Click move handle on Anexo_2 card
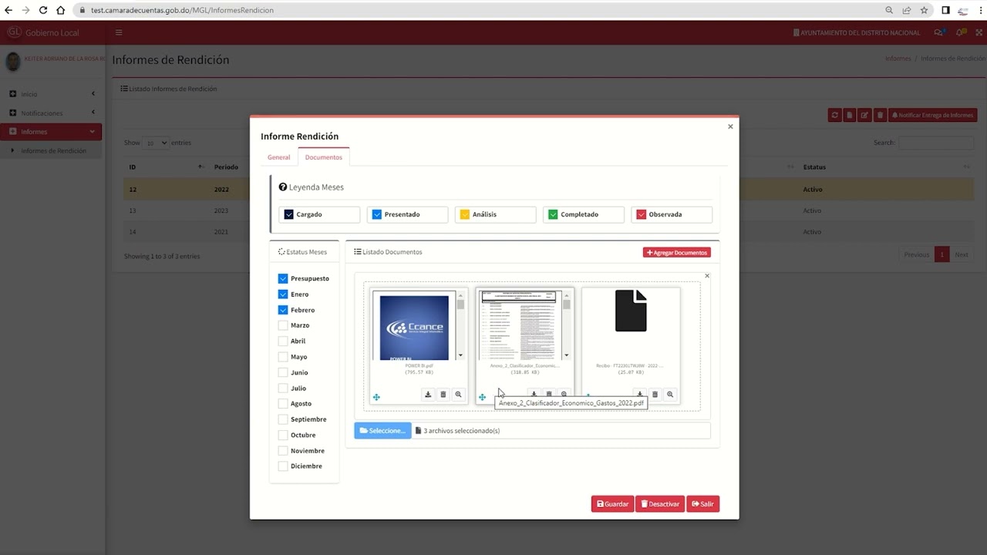The width and height of the screenshot is (987, 555). pos(482,398)
